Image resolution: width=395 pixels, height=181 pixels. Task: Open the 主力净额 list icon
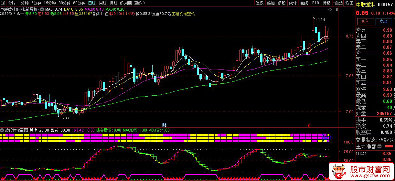pos(379,146)
